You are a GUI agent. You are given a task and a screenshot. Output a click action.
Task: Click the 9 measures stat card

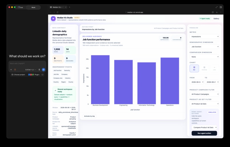tap(70, 59)
